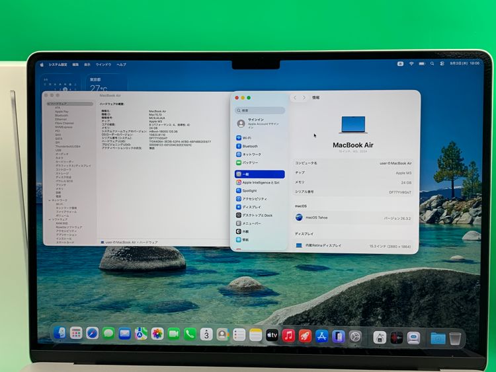The width and height of the screenshot is (496, 372).
Task: Select Wi-Fi in System Settings sidebar
Action: tap(259, 138)
